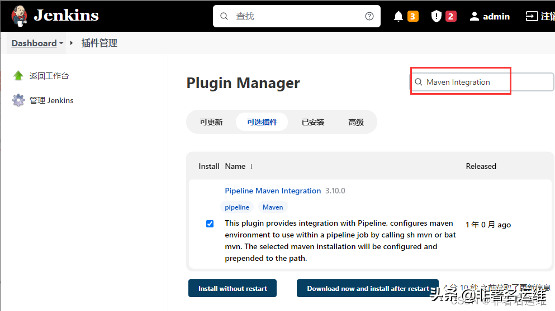Open the security shield warning icon
Image resolution: width=555 pixels, height=311 pixels.
[x=437, y=16]
